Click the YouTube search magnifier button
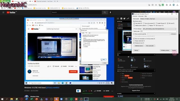This screenshot has width=180, height=101. click(x=105, y=12)
